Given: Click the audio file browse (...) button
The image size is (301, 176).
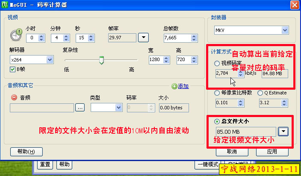Looking at the screenshot, I should (x=80, y=108).
